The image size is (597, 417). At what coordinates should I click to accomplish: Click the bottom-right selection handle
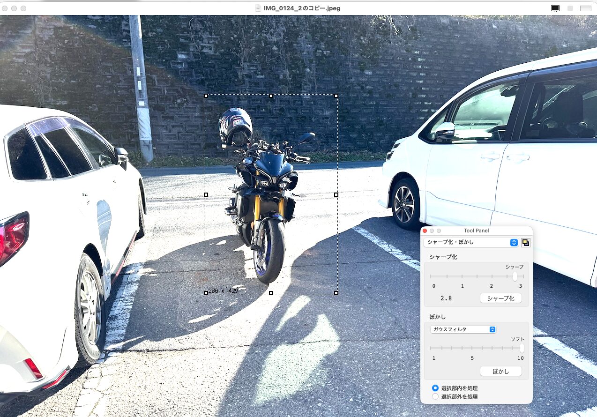coord(336,293)
